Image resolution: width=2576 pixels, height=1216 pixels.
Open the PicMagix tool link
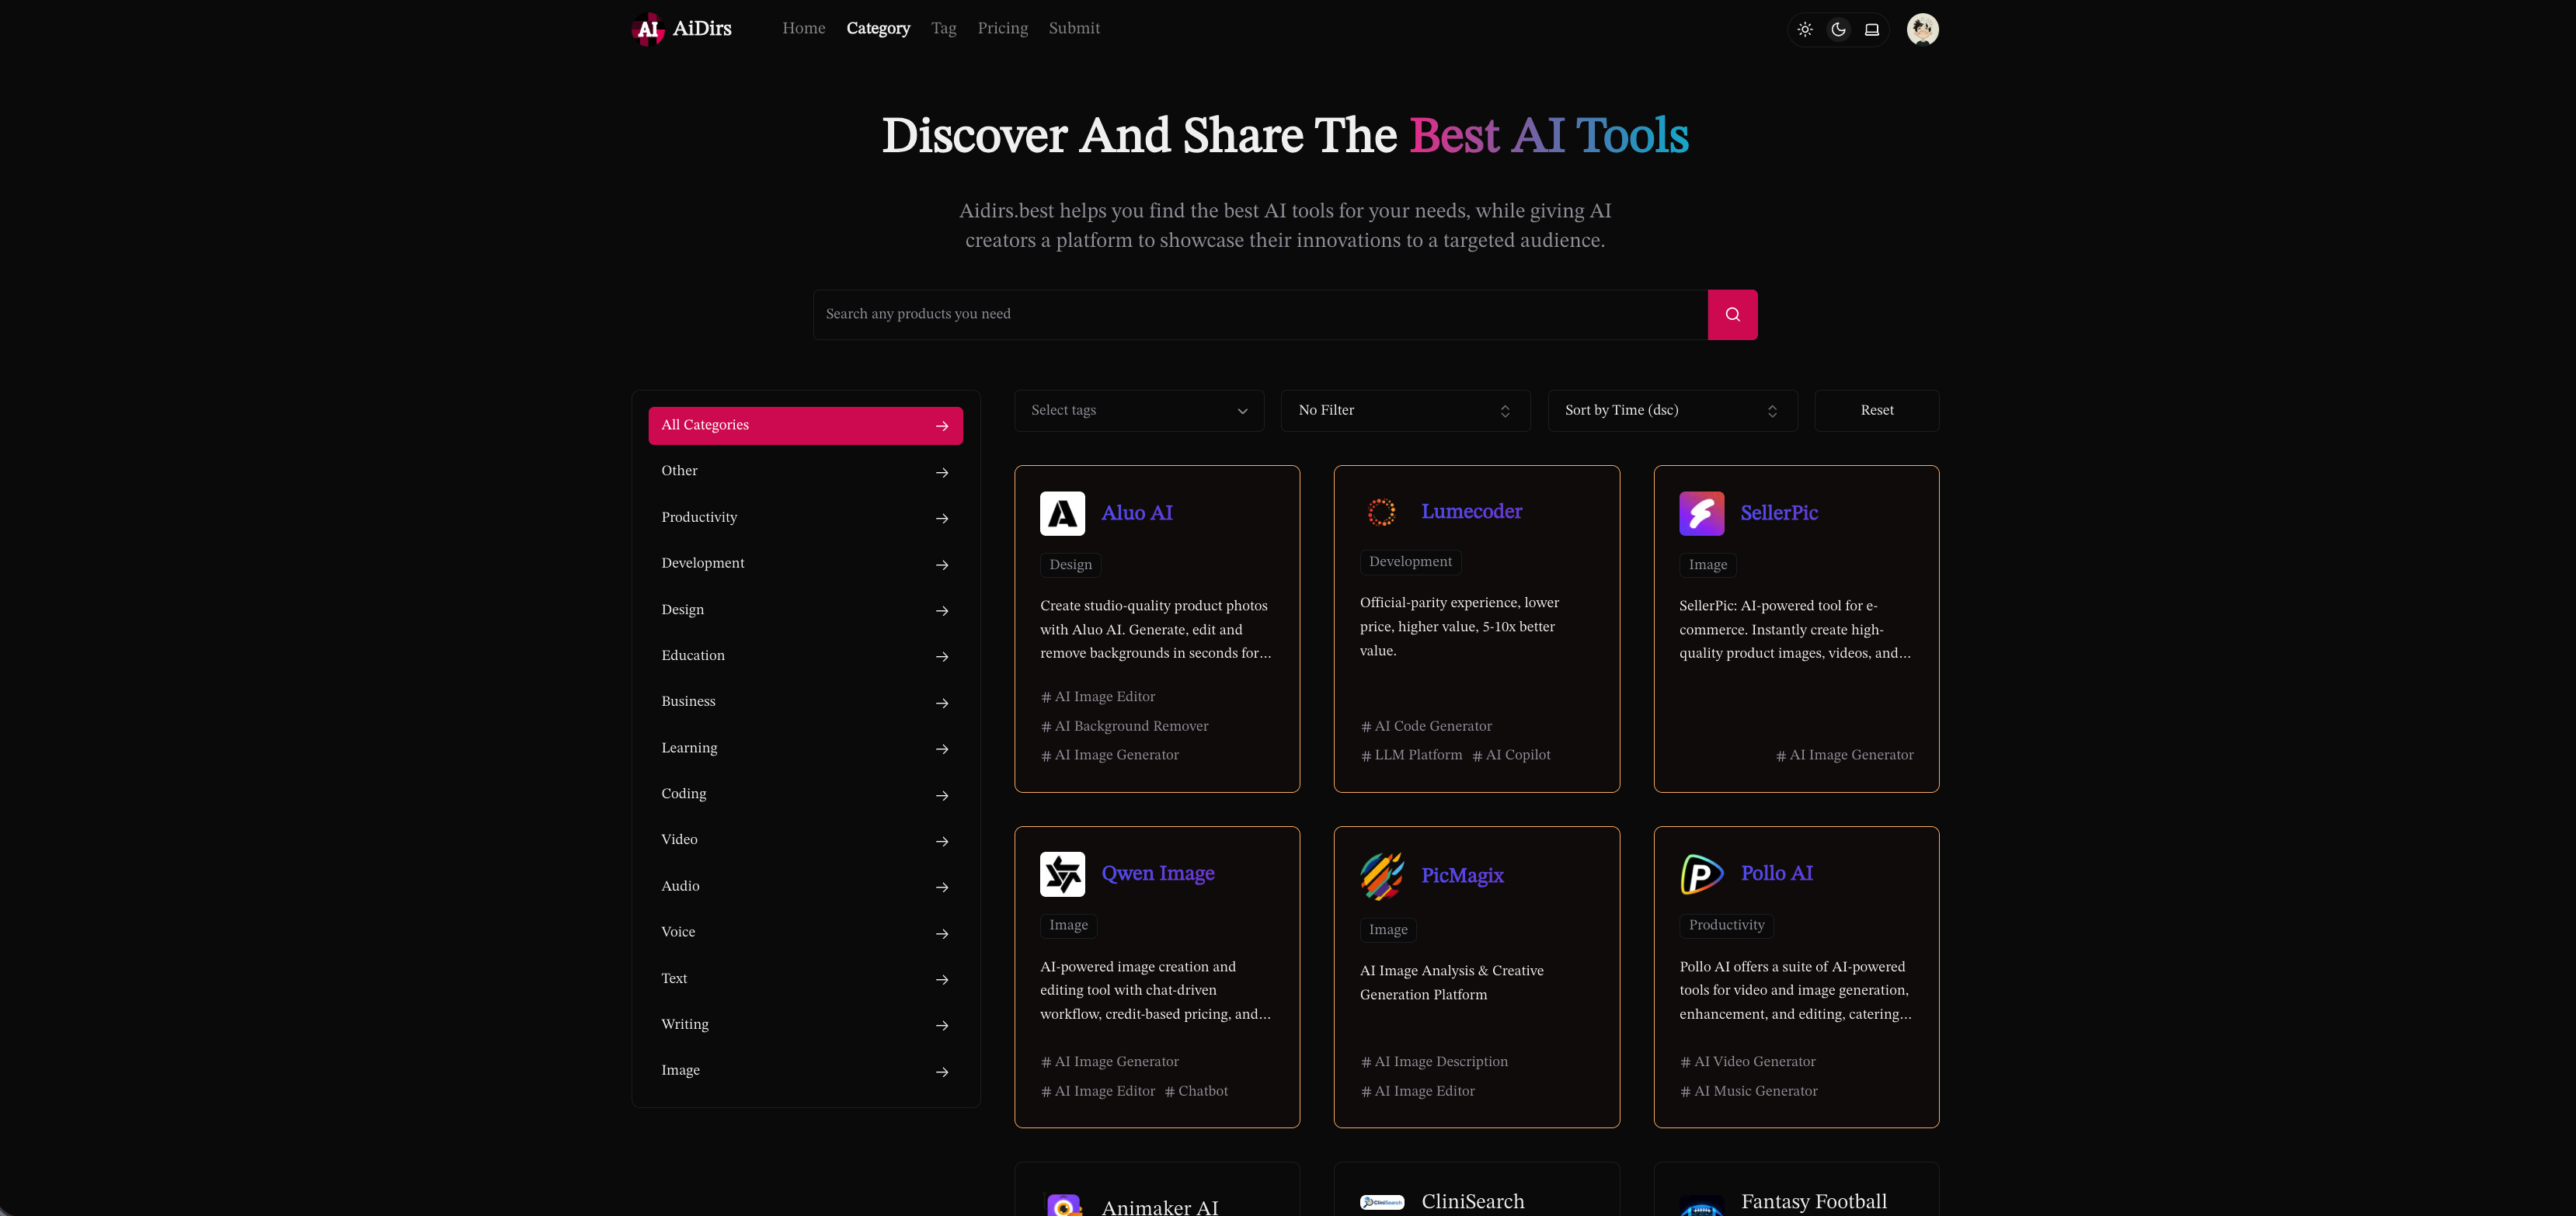[x=1462, y=876]
